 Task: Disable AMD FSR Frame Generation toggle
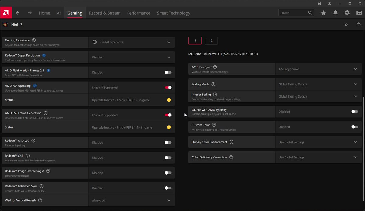168,115
